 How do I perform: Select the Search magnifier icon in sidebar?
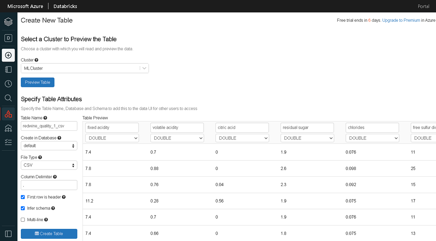[8, 98]
